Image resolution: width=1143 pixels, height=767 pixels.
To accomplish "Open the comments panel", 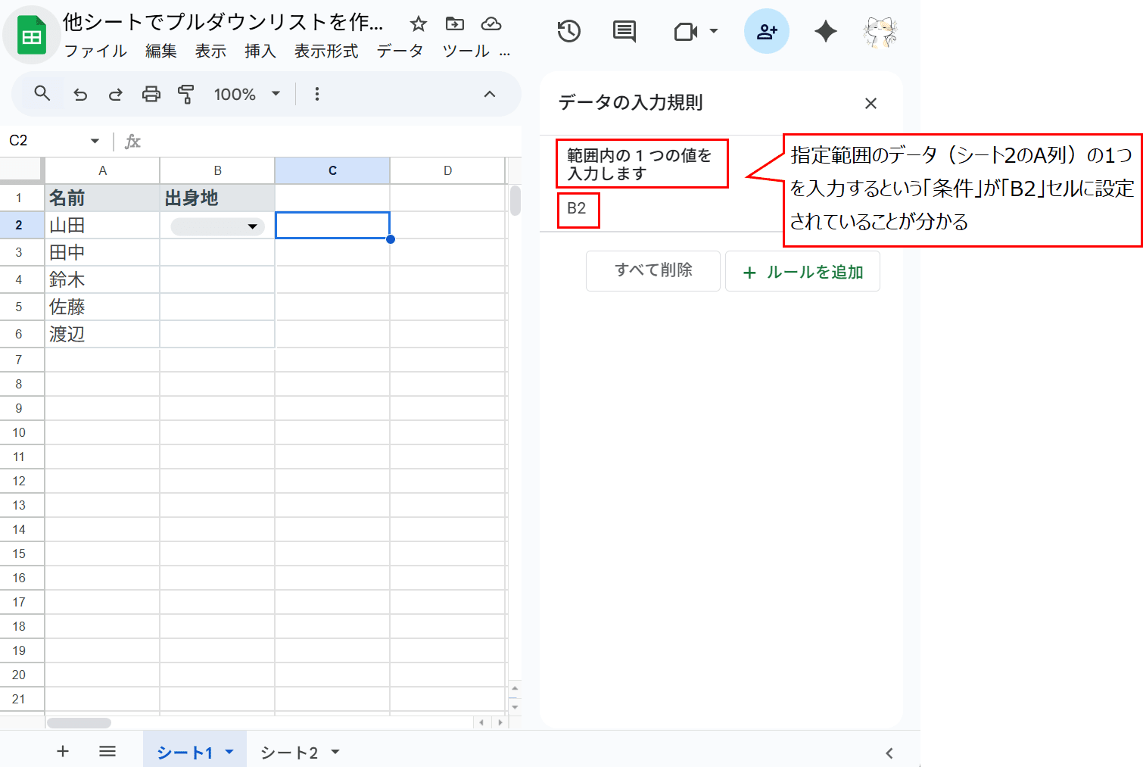I will click(x=623, y=31).
